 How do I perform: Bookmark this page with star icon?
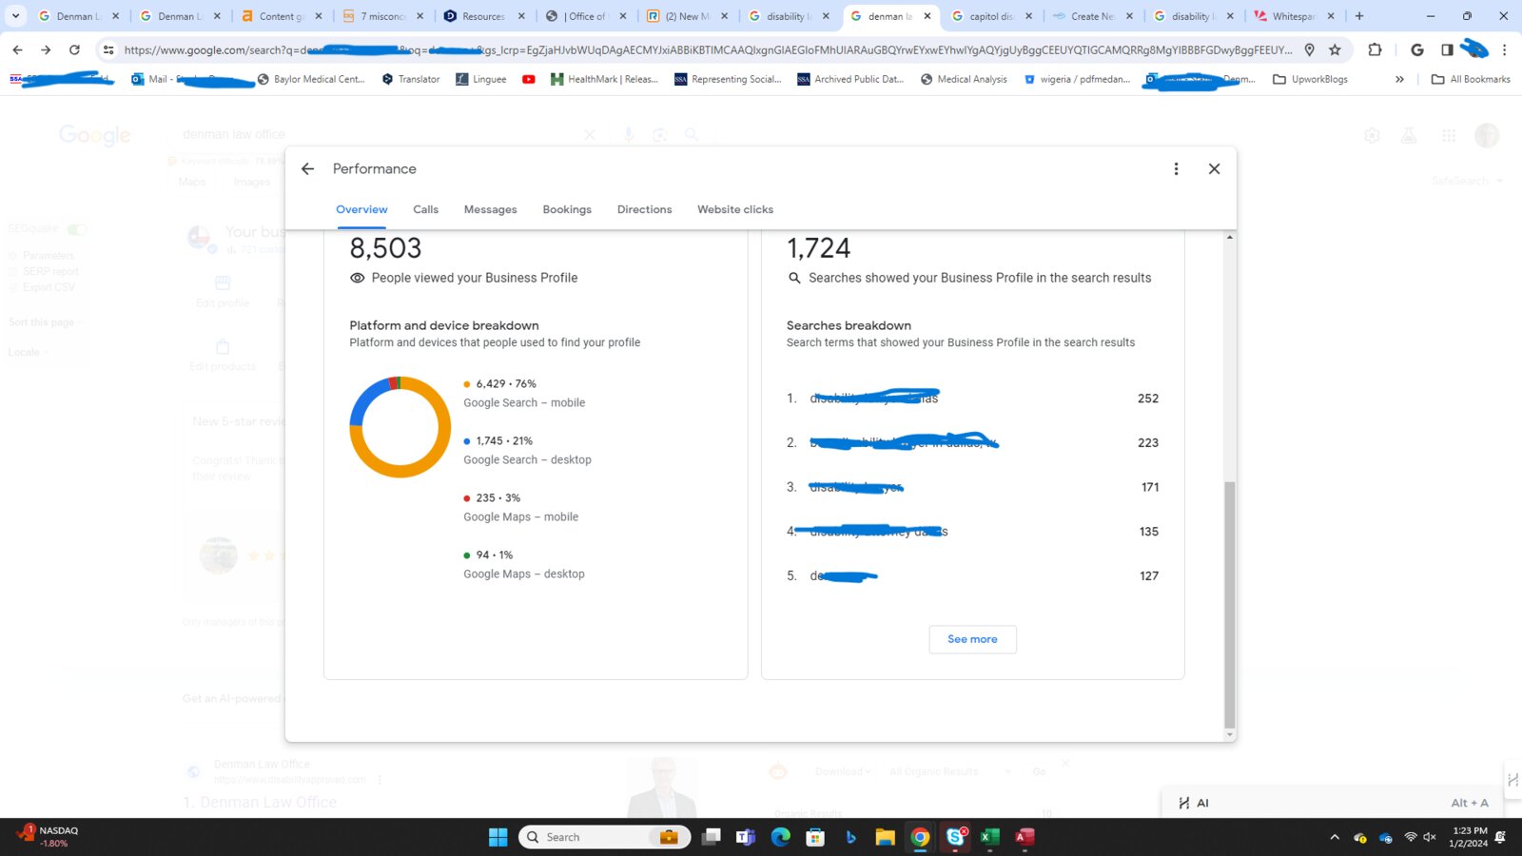coord(1335,49)
